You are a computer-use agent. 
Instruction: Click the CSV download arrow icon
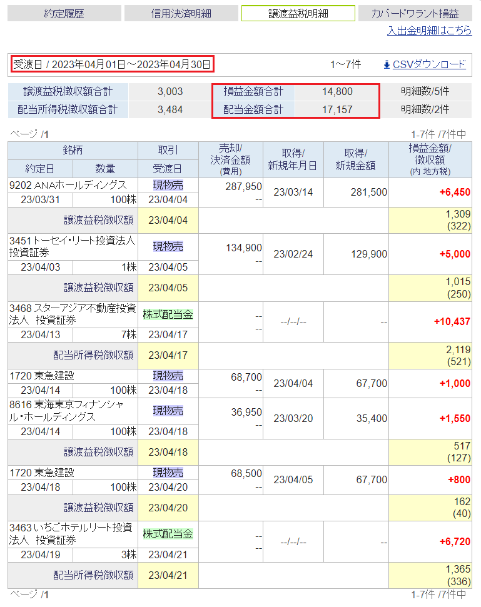pyautogui.click(x=387, y=65)
